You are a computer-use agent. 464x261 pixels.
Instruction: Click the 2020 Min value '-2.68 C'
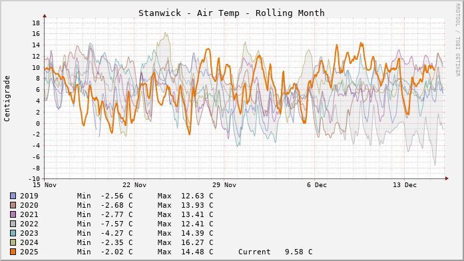pos(117,205)
